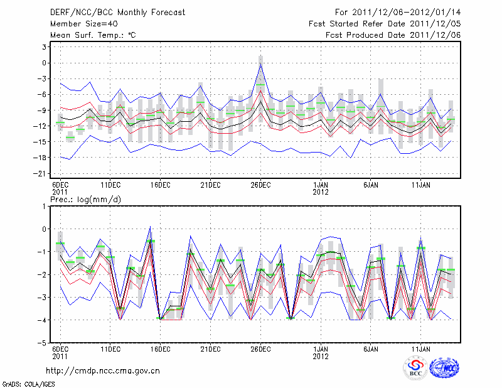
Task: Select 21DEC tick on temperature chart axis
Action: [210, 185]
